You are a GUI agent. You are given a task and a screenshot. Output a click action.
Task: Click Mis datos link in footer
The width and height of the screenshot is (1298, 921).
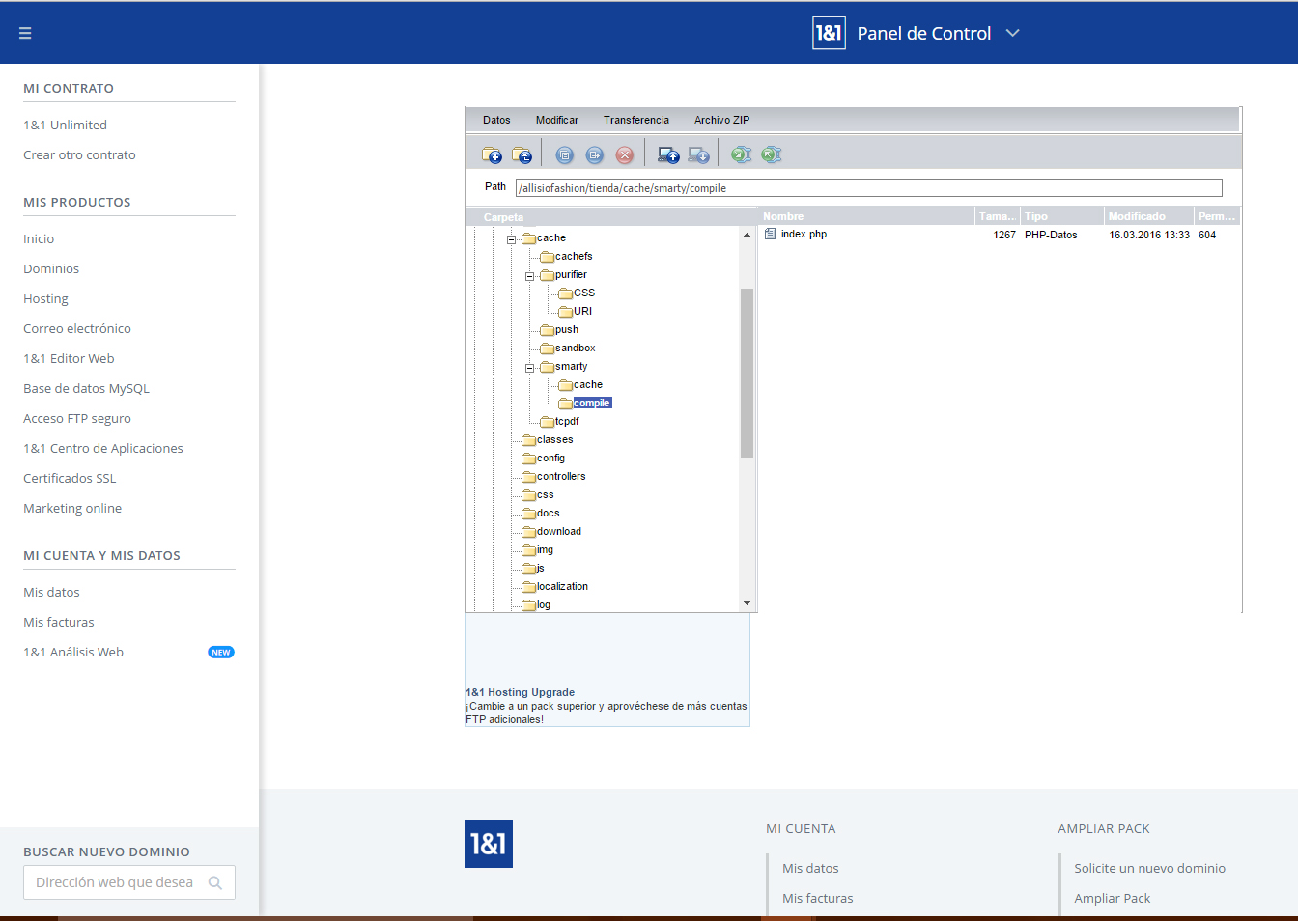pos(810,868)
